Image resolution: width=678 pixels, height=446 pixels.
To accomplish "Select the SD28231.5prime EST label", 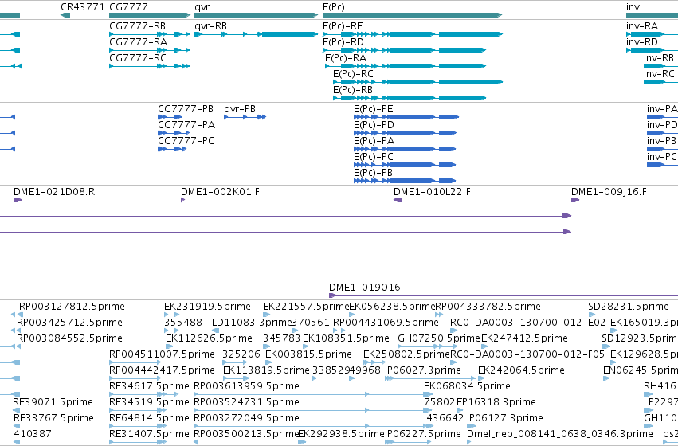I will point(629,307).
